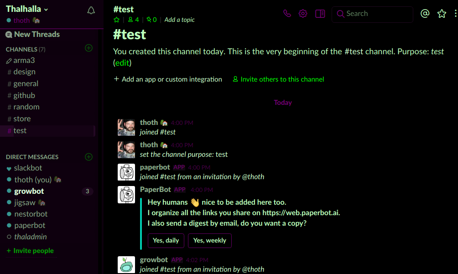The height and width of the screenshot is (274, 458).
Task: Open the more options menu
Action: (x=455, y=14)
